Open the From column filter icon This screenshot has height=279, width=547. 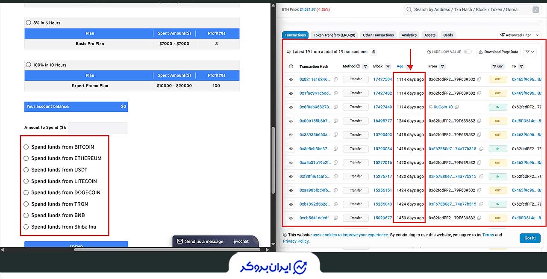point(442,67)
